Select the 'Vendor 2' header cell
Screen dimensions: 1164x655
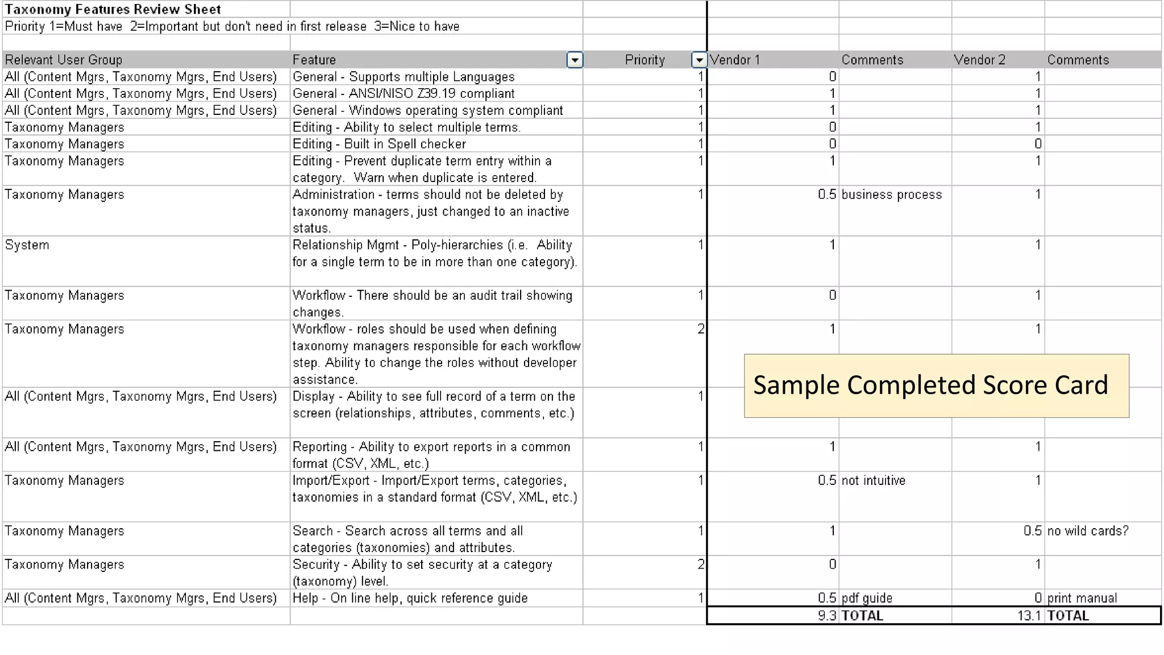(x=998, y=60)
